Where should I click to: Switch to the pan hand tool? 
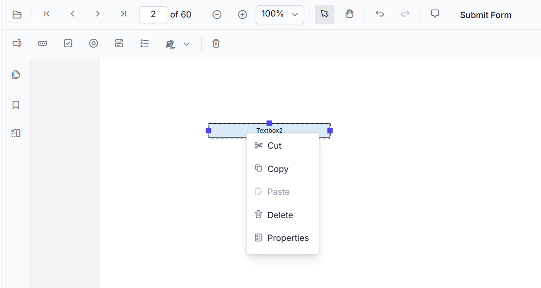(x=349, y=14)
